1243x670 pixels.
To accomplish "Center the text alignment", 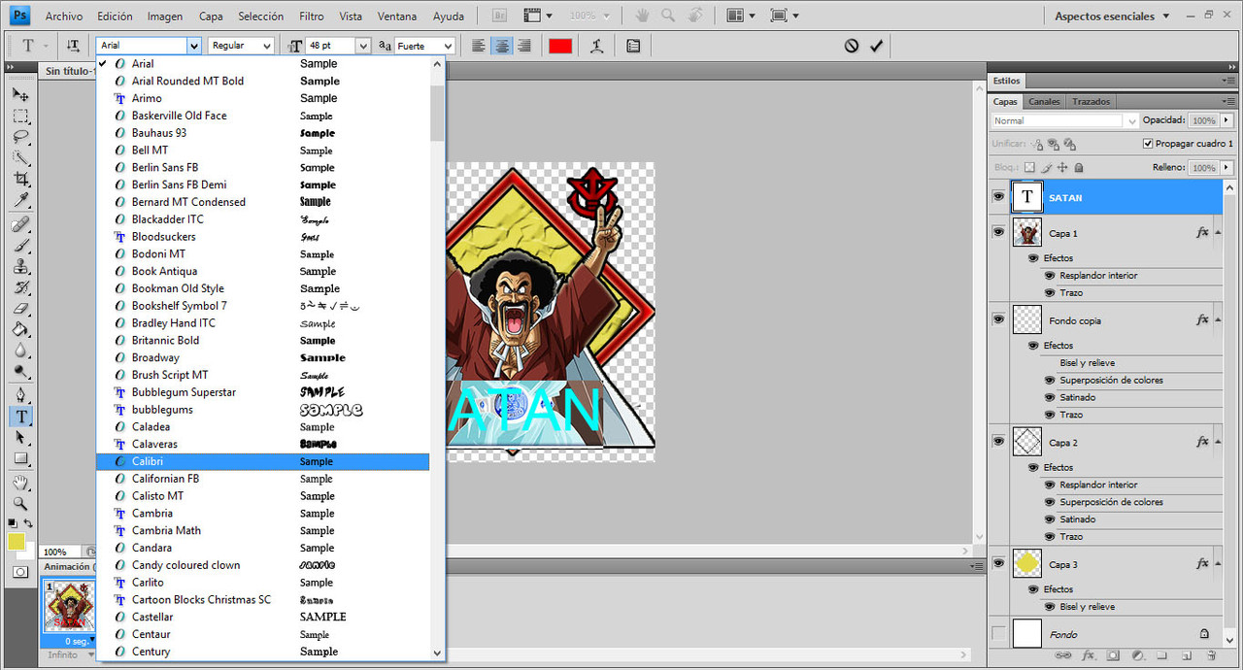I will 501,46.
